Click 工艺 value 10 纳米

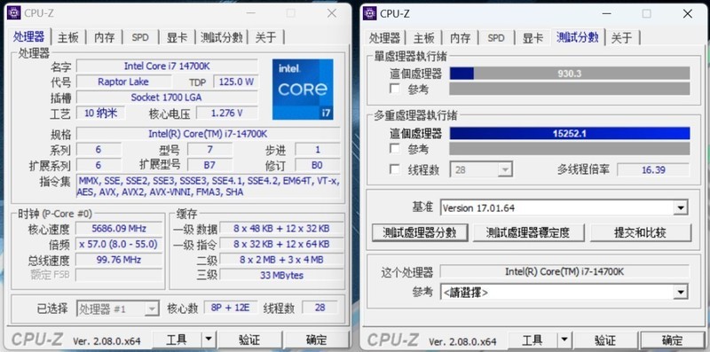pos(100,113)
